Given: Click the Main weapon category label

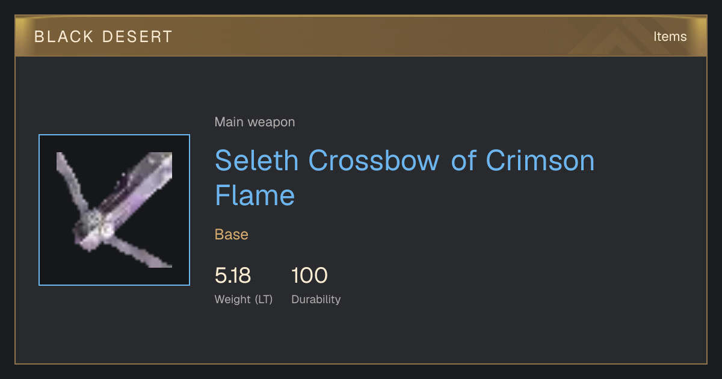Looking at the screenshot, I should (x=255, y=122).
